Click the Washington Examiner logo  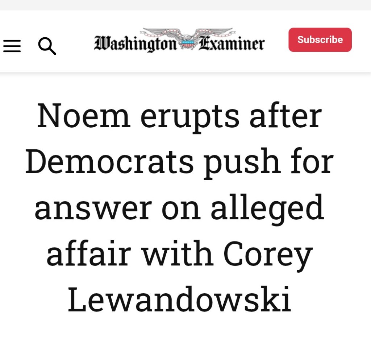coord(179,41)
